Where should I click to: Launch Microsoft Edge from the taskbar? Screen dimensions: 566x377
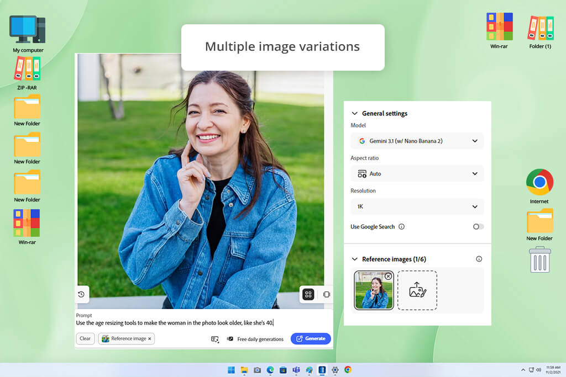tap(270, 370)
